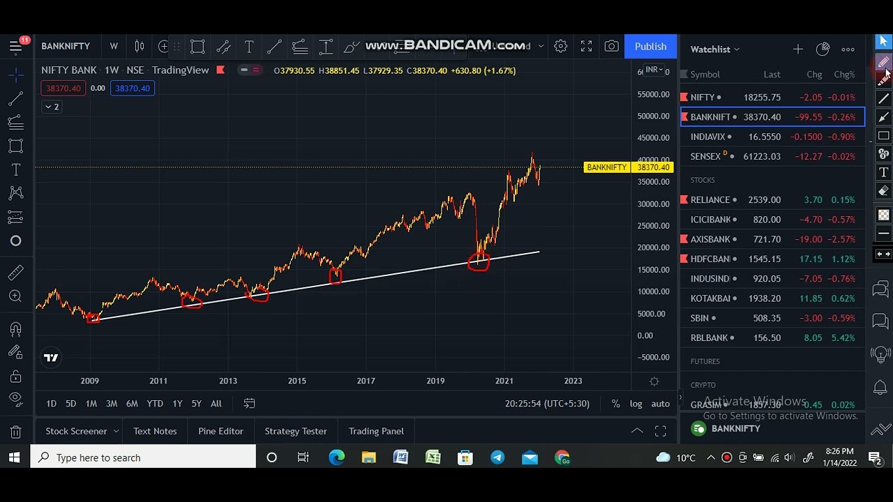This screenshot has height=502, width=893.
Task: Select the text annotation tool in left sidebar
Action: click(x=15, y=170)
